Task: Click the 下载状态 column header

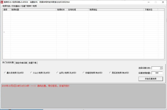Action: pos(151,10)
